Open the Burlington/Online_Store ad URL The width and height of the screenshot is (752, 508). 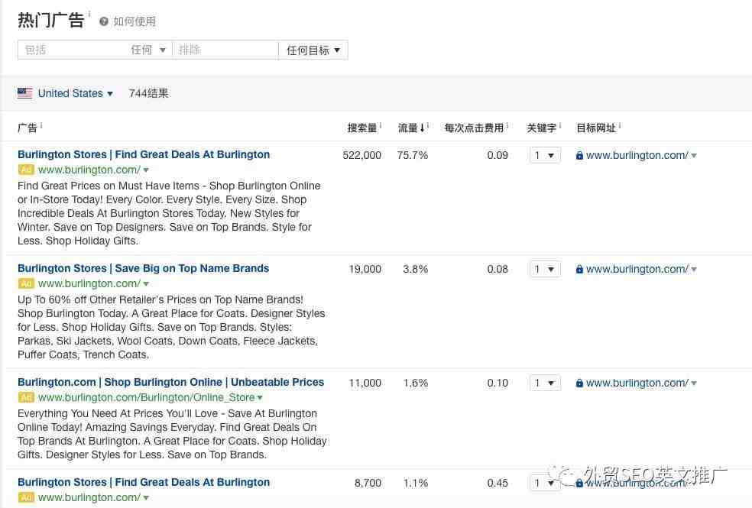[x=146, y=397]
